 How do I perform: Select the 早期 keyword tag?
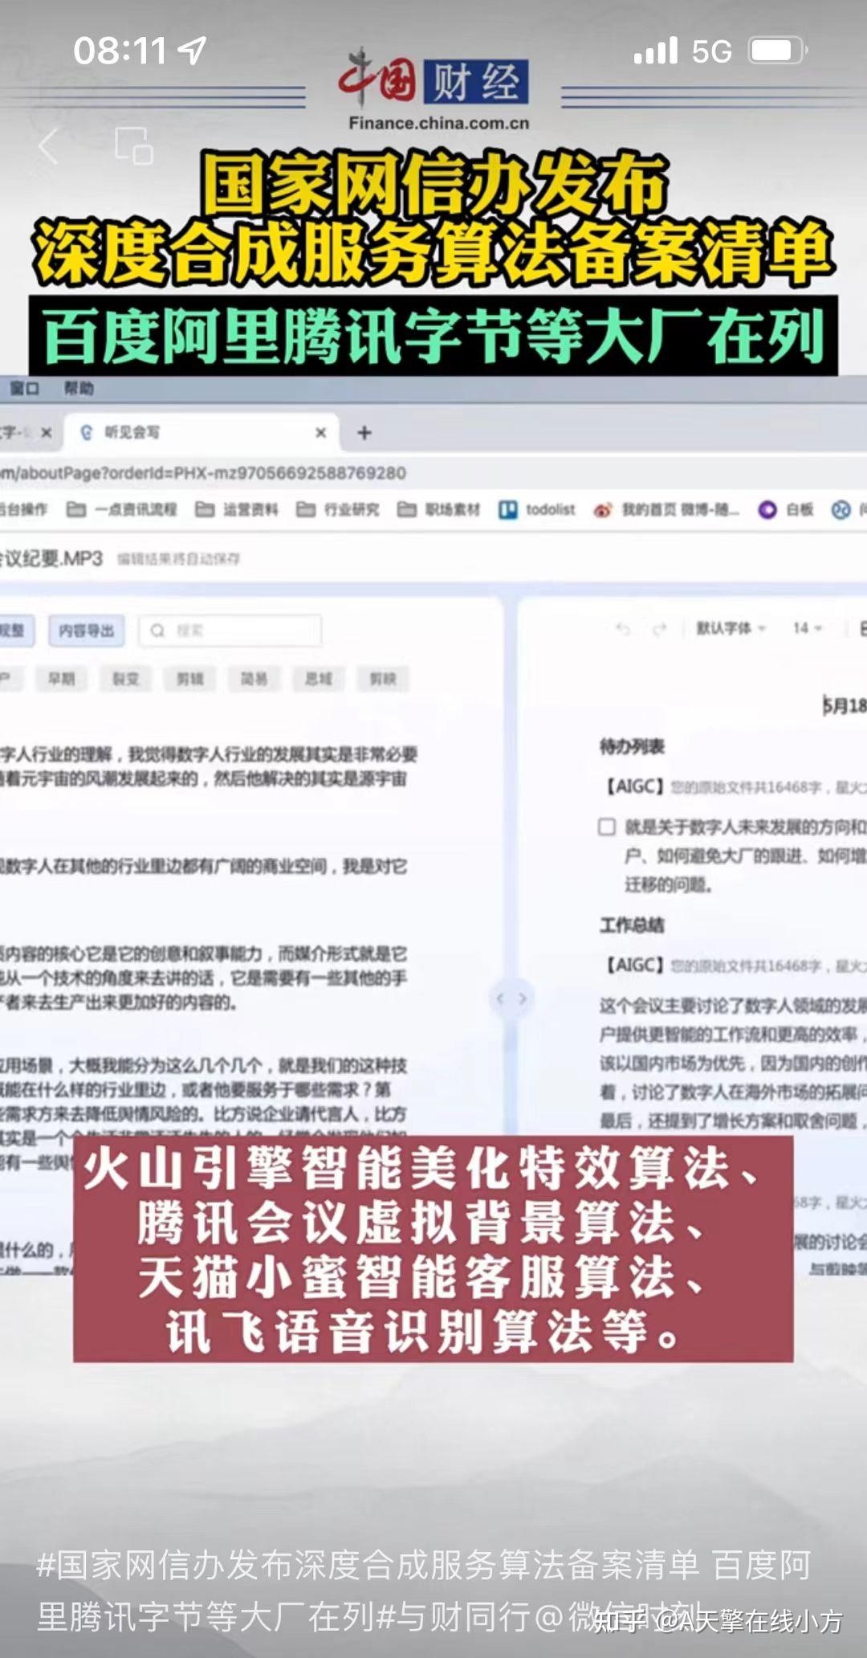62,680
